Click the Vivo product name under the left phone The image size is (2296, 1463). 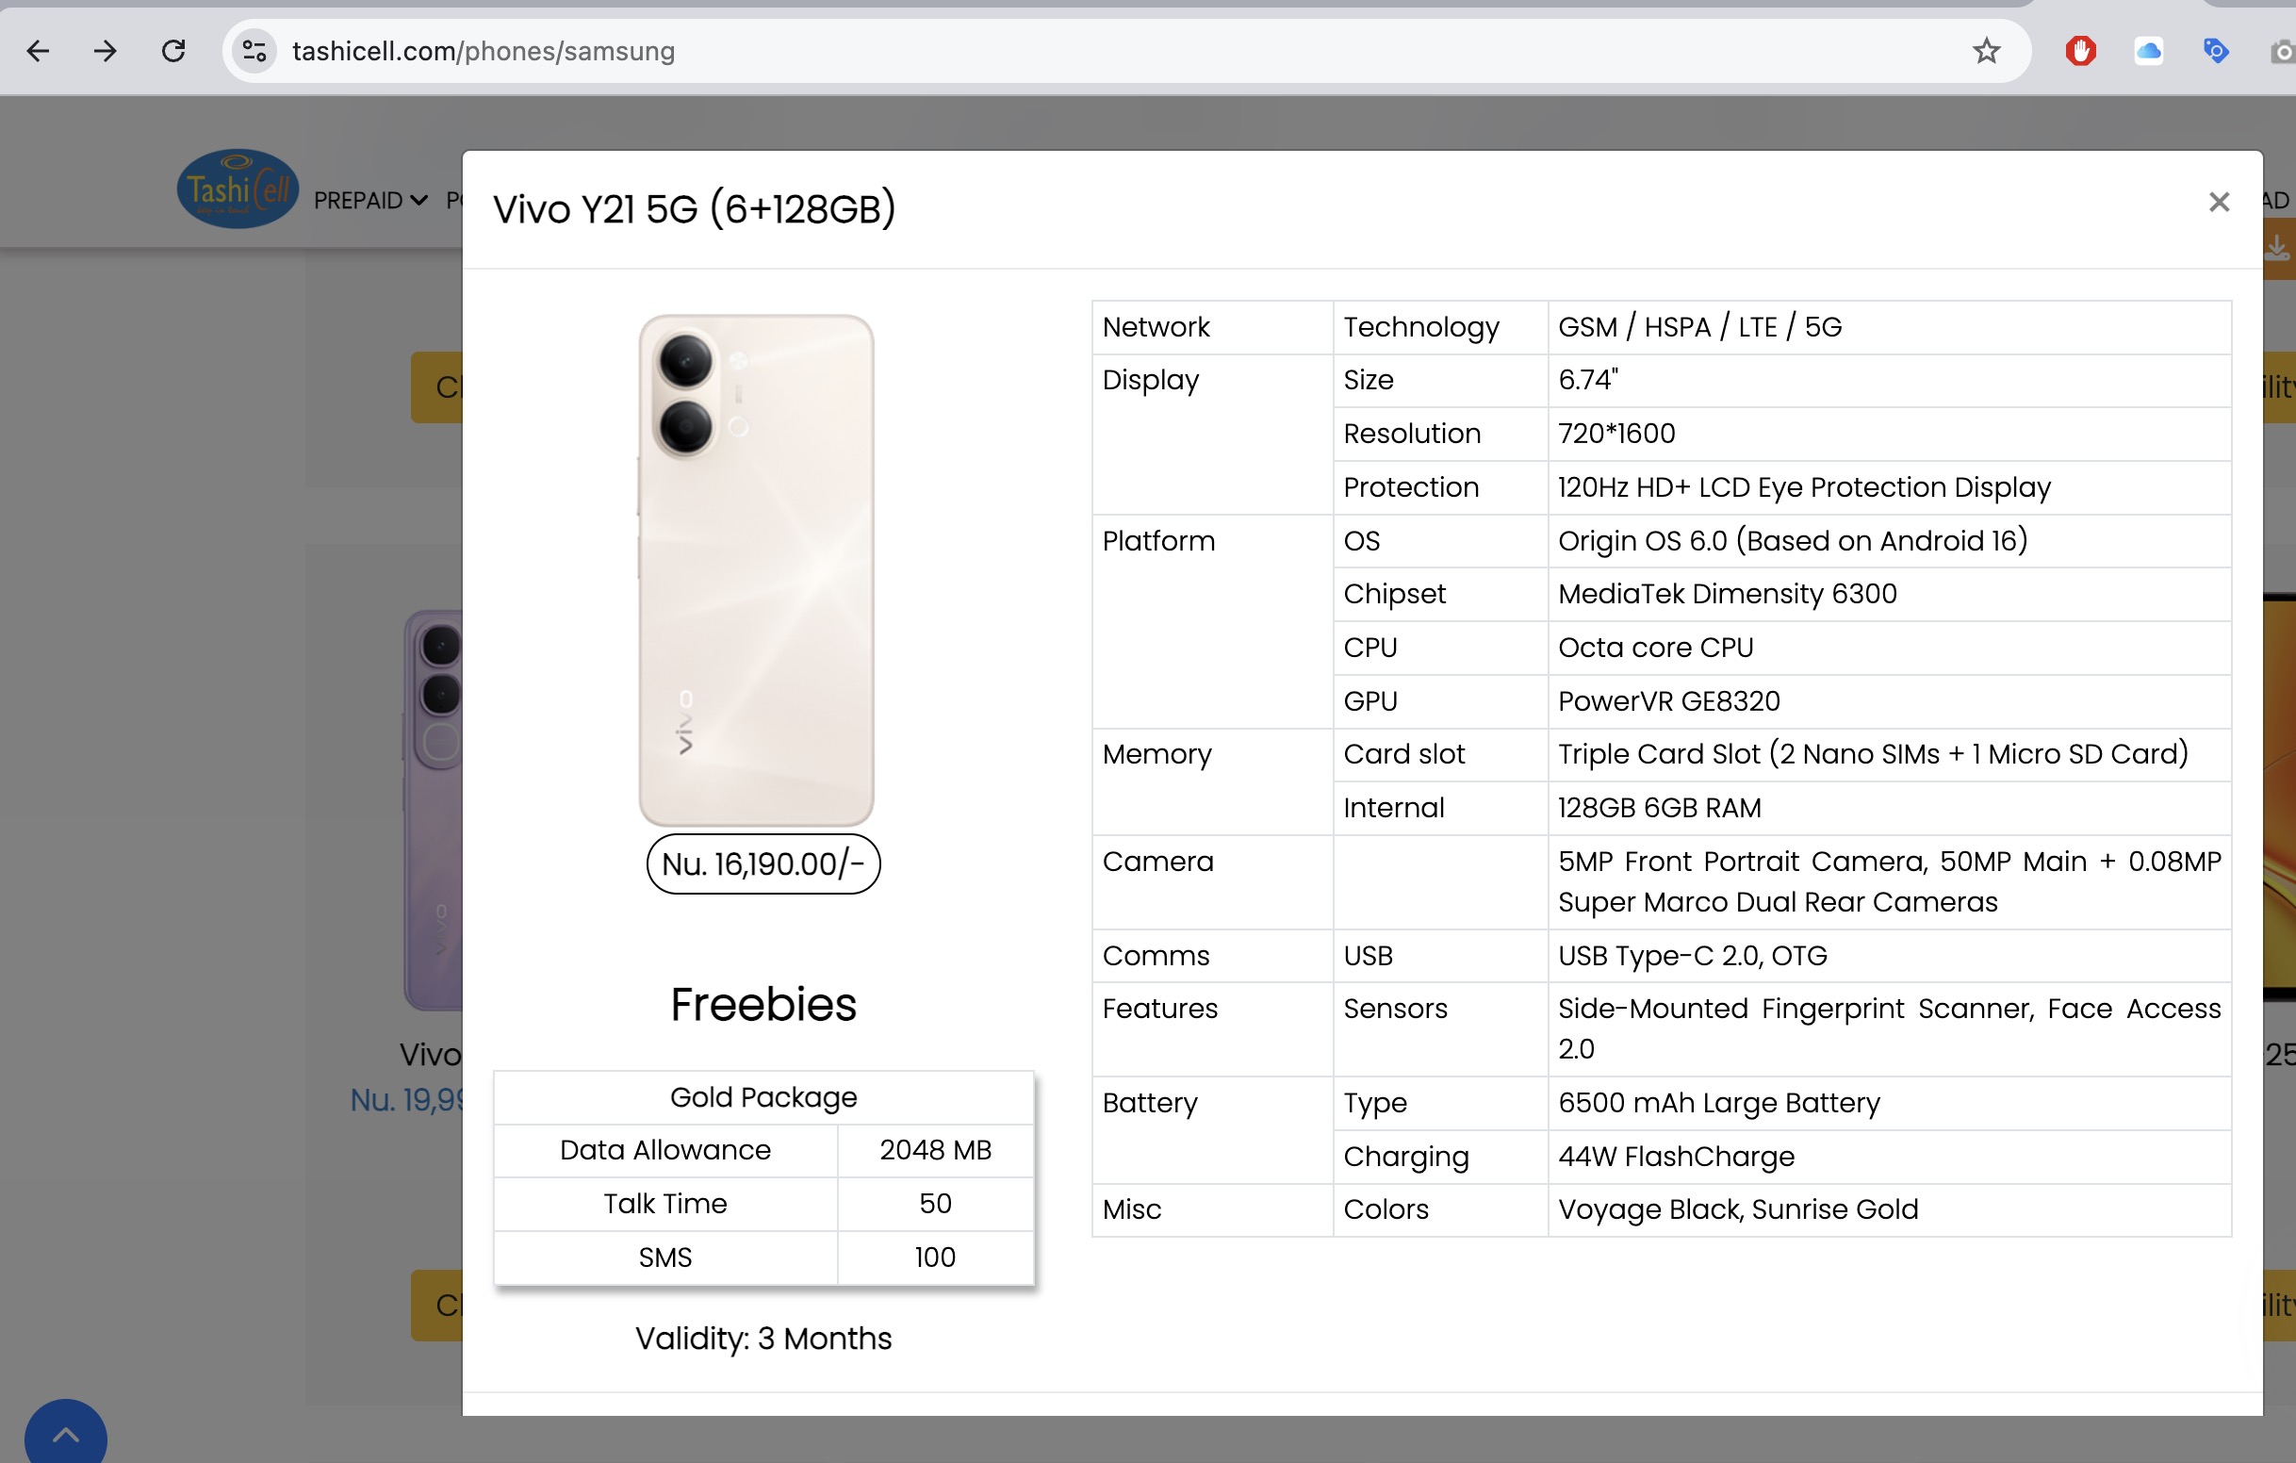[x=432, y=1054]
